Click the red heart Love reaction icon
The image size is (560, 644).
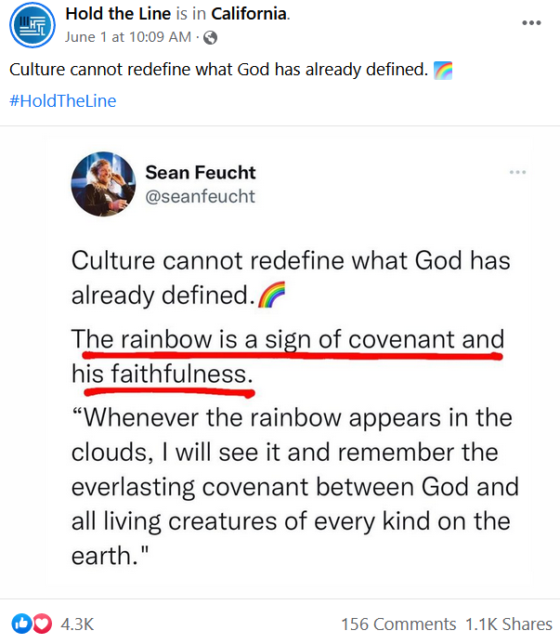tap(41, 624)
